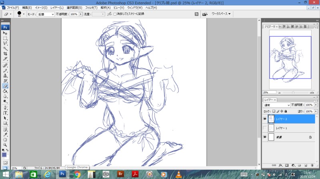Click the background color swatch
This screenshot has height=179, width=320.
tap(7, 157)
